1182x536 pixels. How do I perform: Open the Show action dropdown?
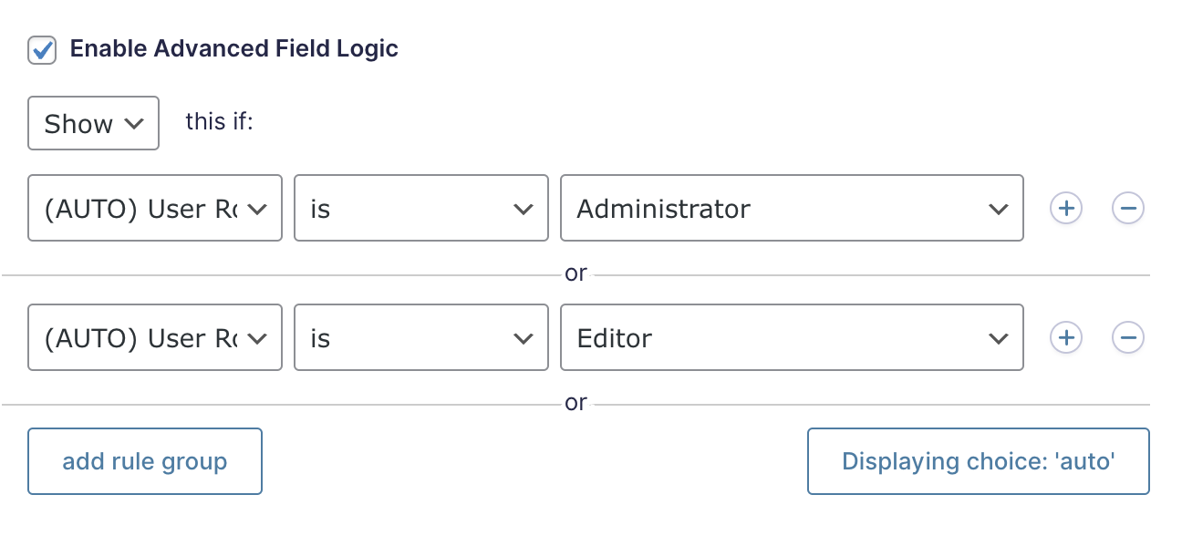tap(93, 123)
